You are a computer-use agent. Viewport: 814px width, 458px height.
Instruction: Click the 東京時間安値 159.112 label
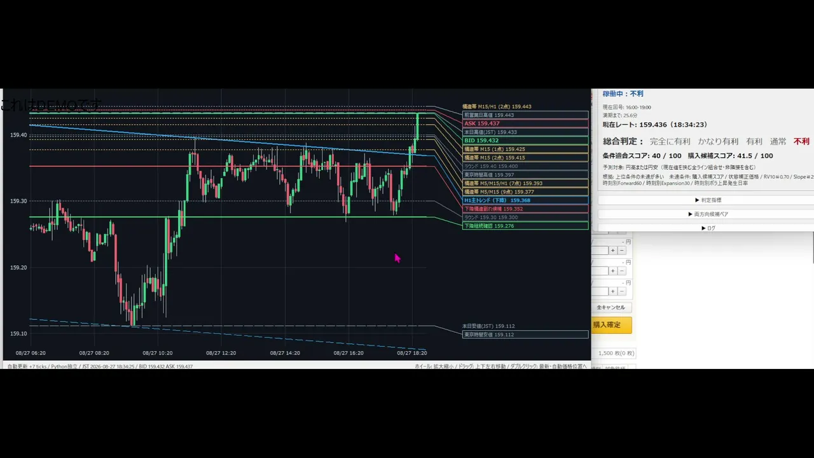coord(525,335)
